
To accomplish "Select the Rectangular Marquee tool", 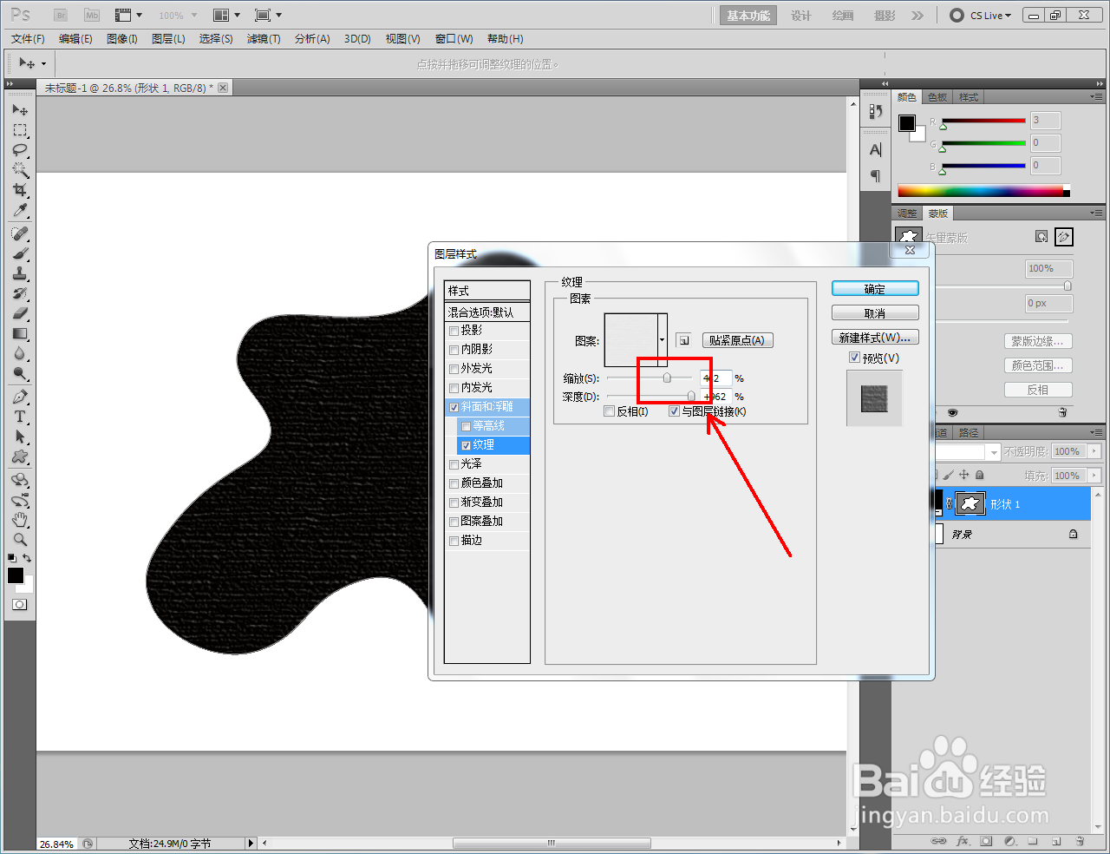I will 20,130.
